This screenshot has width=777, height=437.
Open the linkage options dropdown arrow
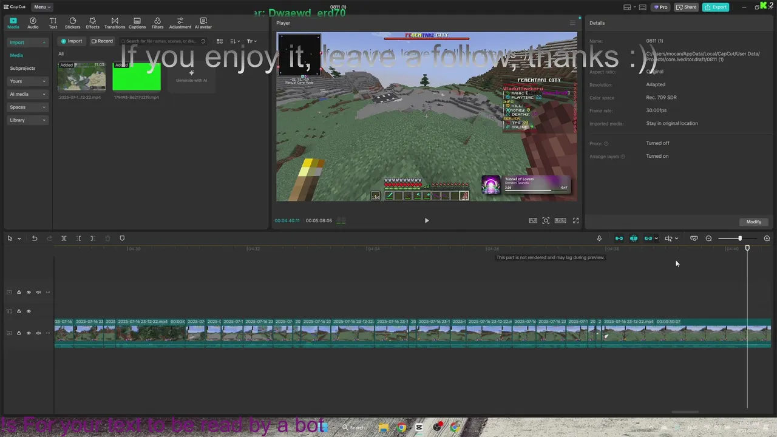[656, 239]
